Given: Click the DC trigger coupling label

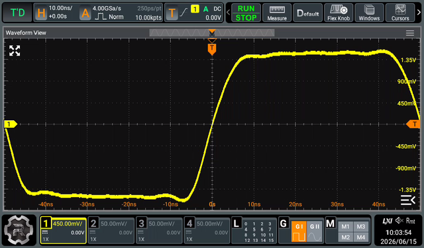Looking at the screenshot, I should point(217,9).
